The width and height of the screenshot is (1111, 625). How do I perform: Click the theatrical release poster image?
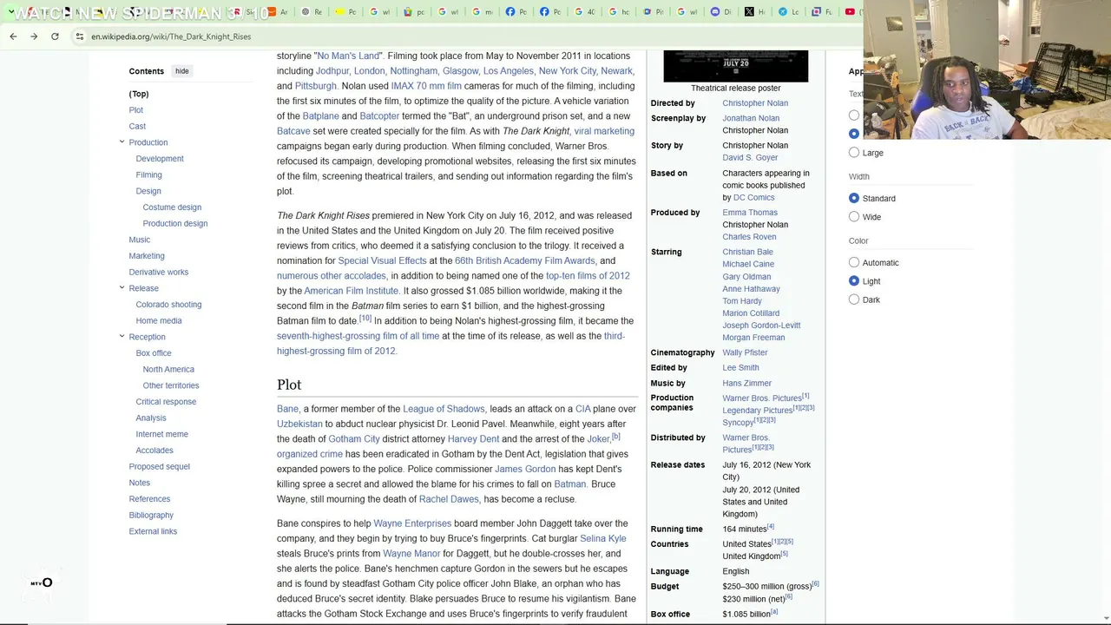735,66
